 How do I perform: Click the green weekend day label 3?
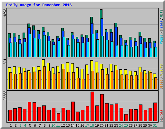[20, 125]
